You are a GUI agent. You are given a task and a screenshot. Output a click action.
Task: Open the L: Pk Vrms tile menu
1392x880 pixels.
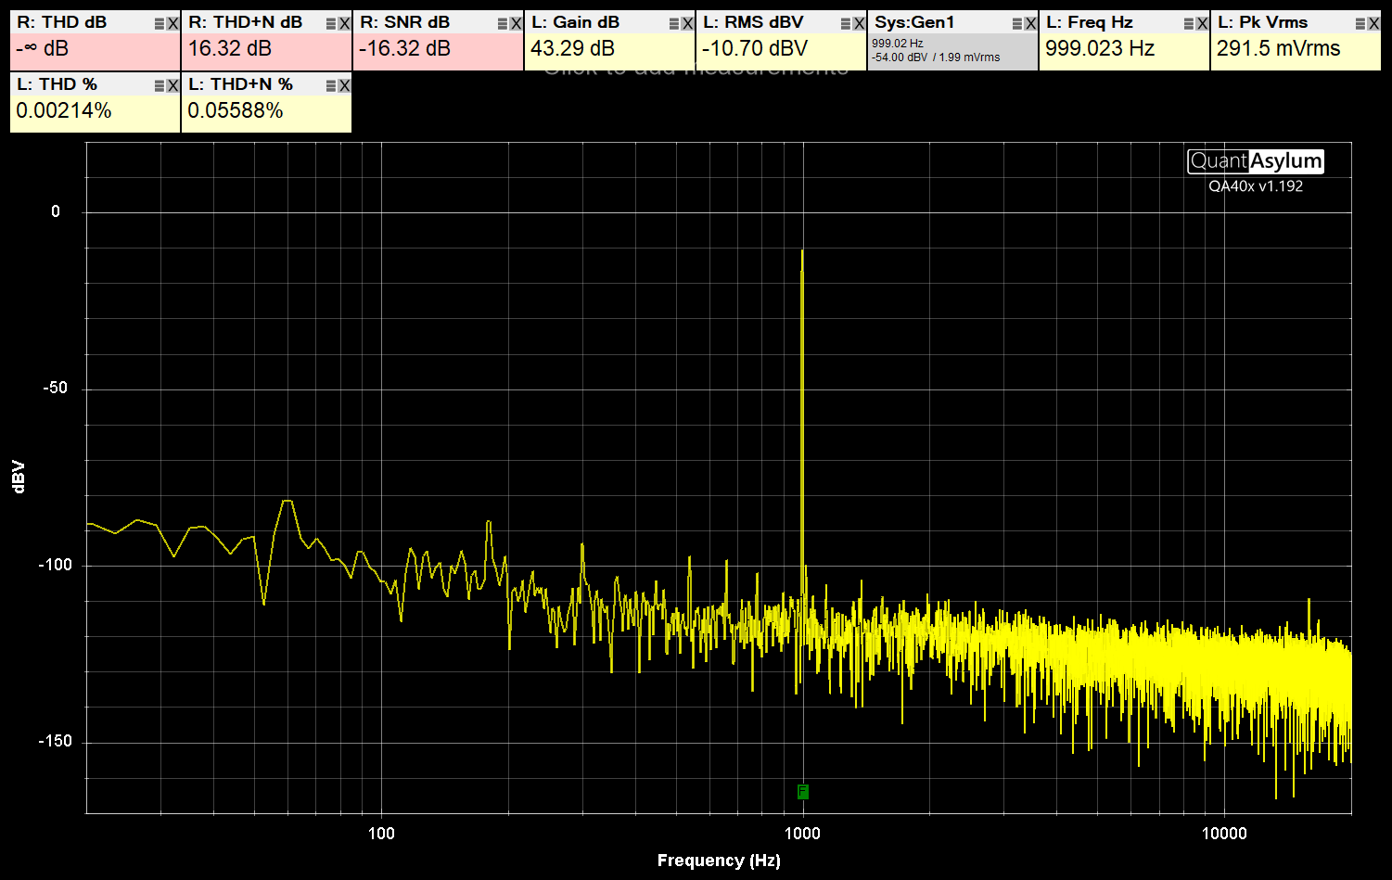(1360, 24)
